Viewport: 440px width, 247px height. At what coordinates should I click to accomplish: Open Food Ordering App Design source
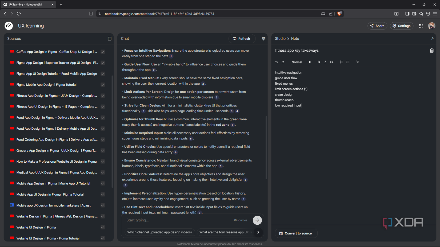(57, 139)
